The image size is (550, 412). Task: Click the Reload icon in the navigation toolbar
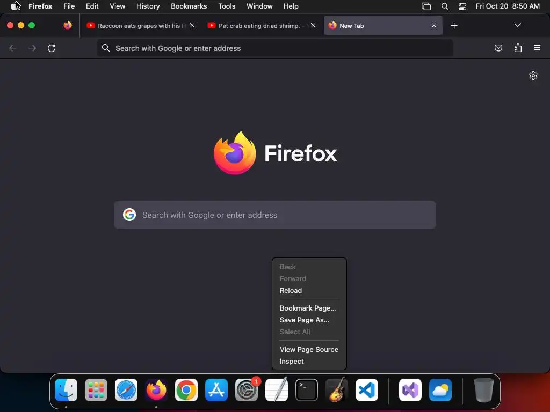pos(52,48)
